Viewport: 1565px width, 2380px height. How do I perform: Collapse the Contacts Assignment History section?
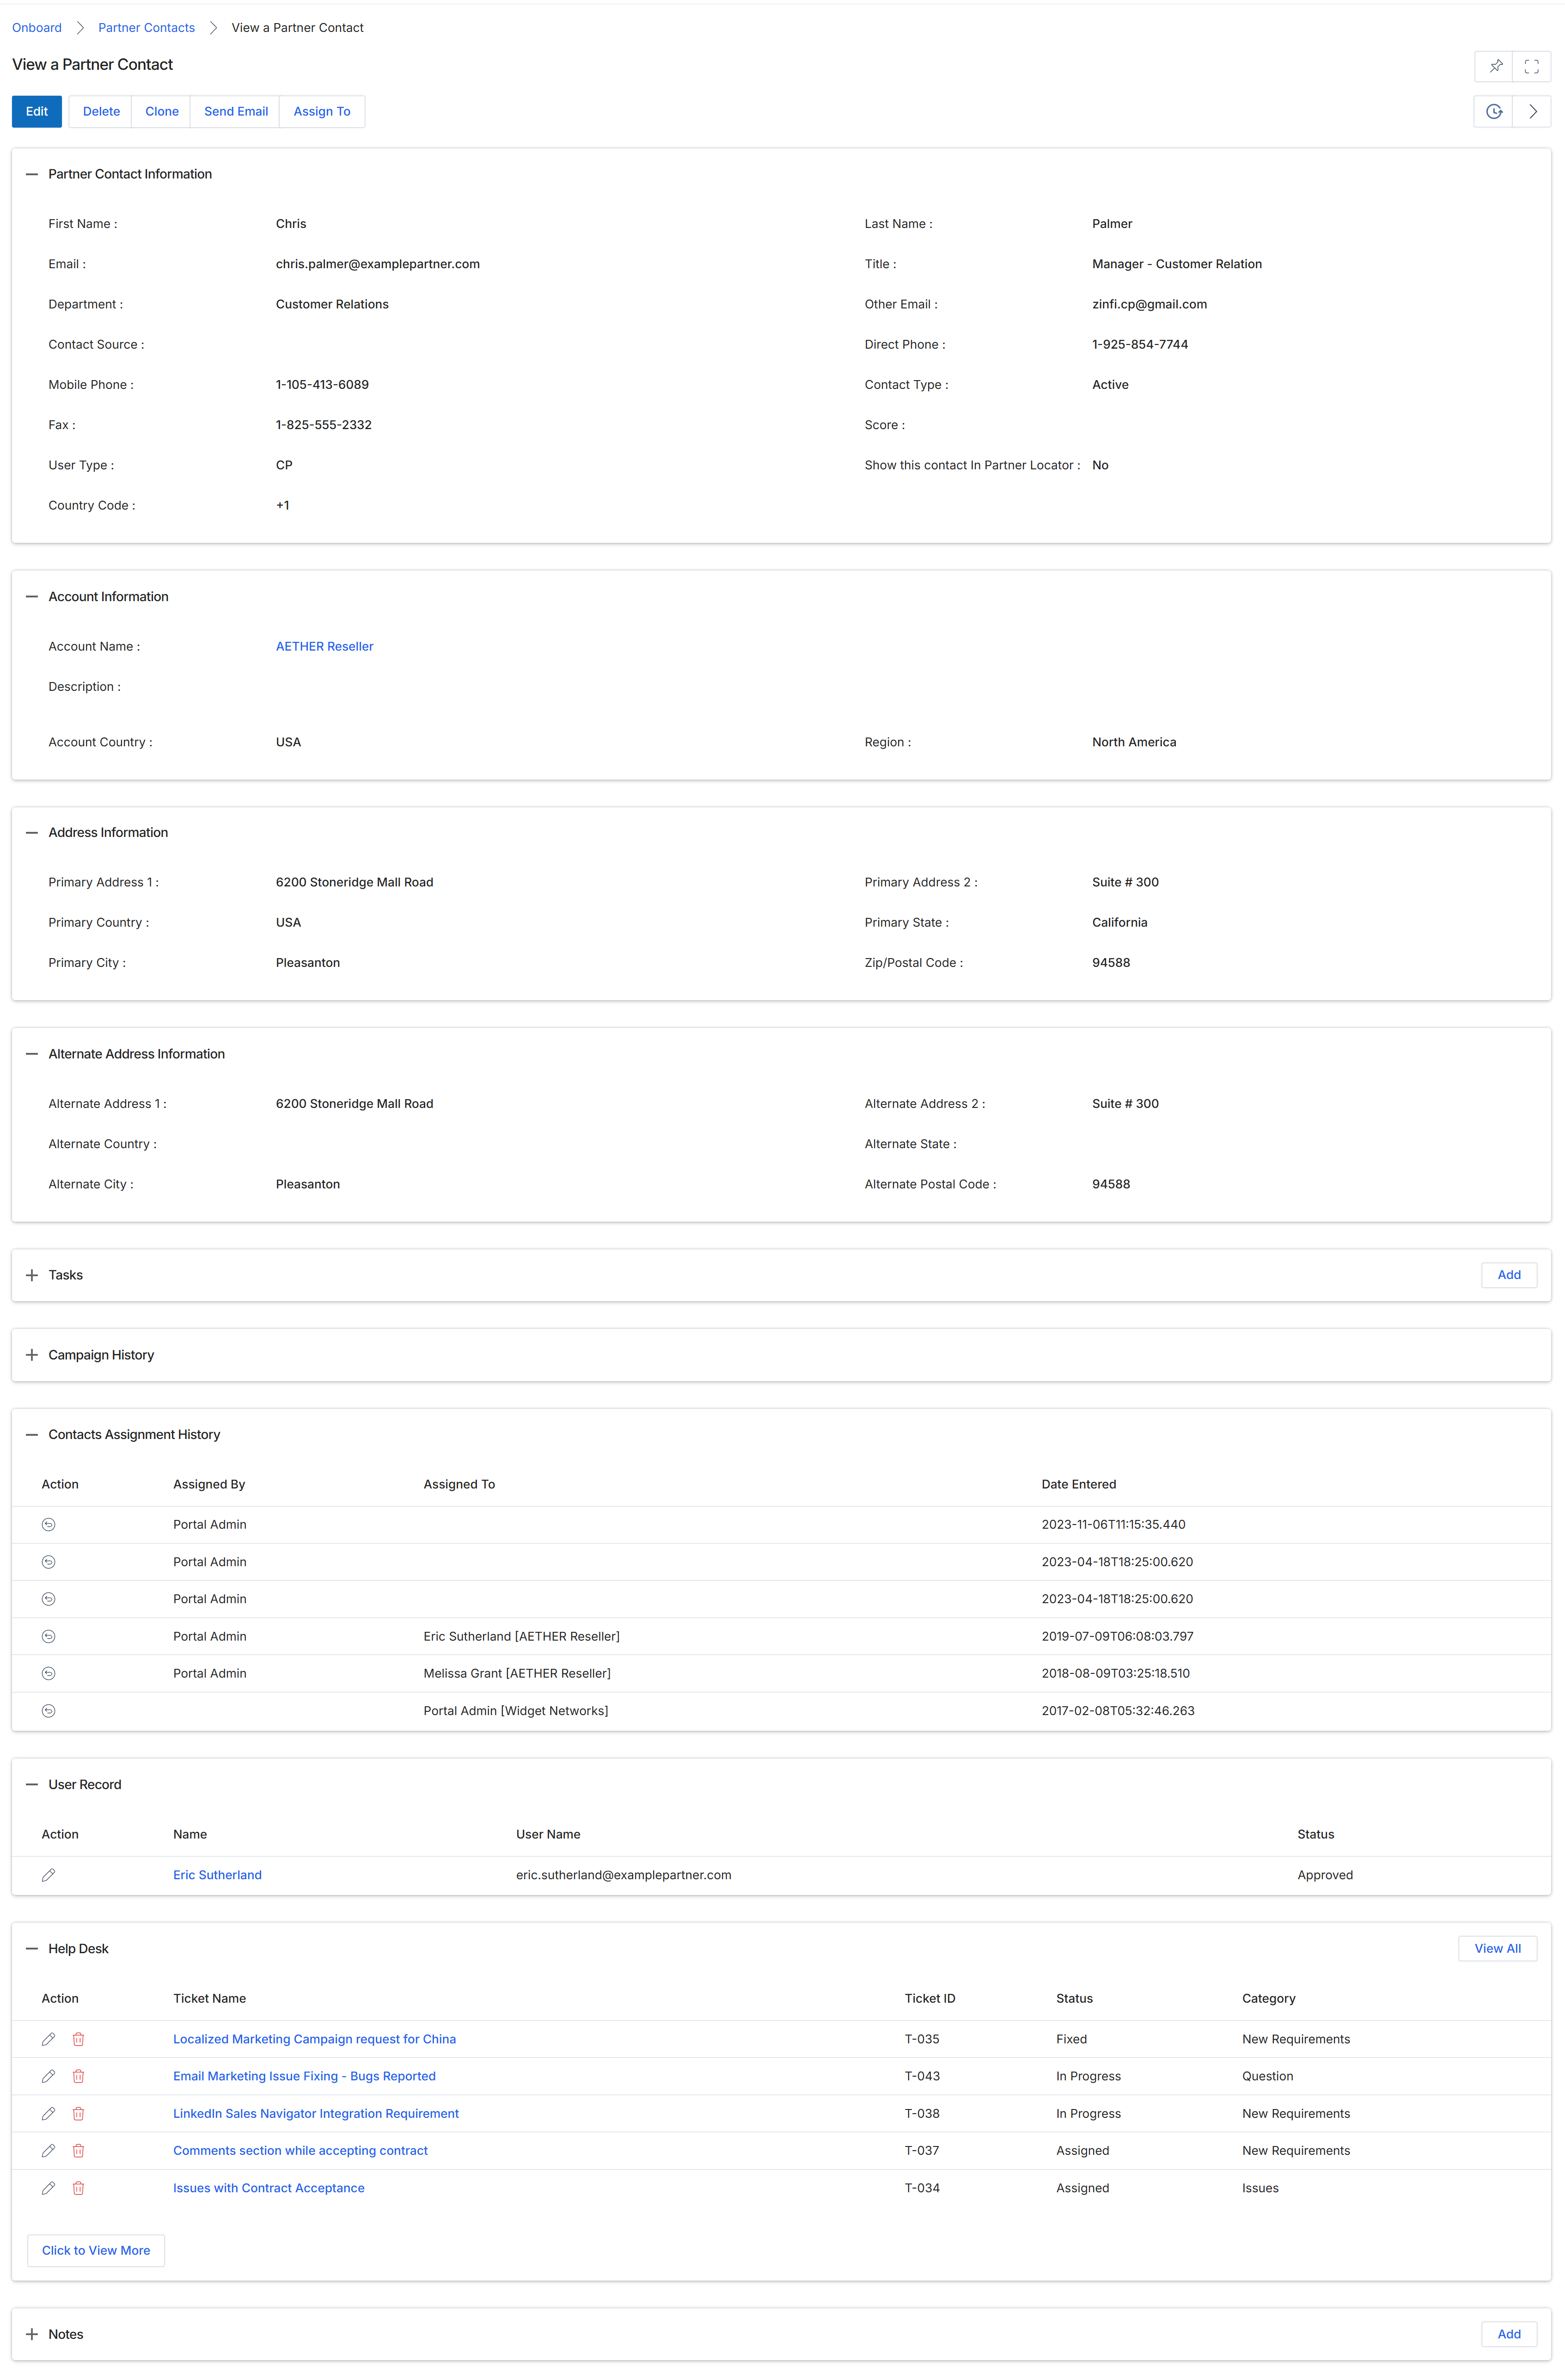[32, 1435]
